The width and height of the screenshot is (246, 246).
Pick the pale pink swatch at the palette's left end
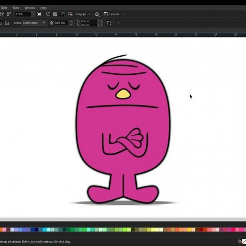pyautogui.click(x=4, y=229)
